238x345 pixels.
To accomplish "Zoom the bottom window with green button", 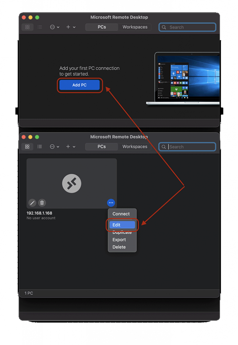I will tap(37, 137).
